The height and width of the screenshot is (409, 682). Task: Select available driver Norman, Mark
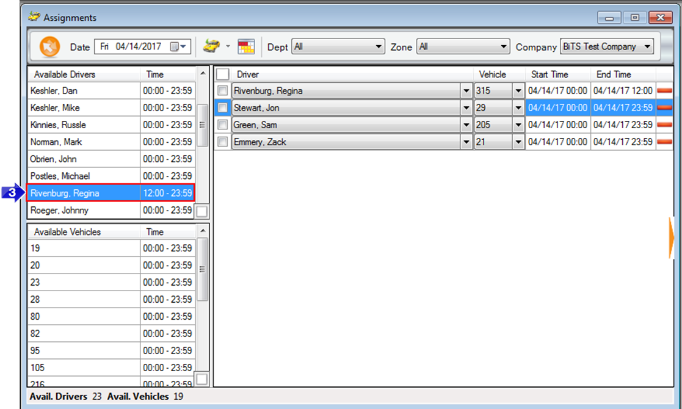(111, 142)
